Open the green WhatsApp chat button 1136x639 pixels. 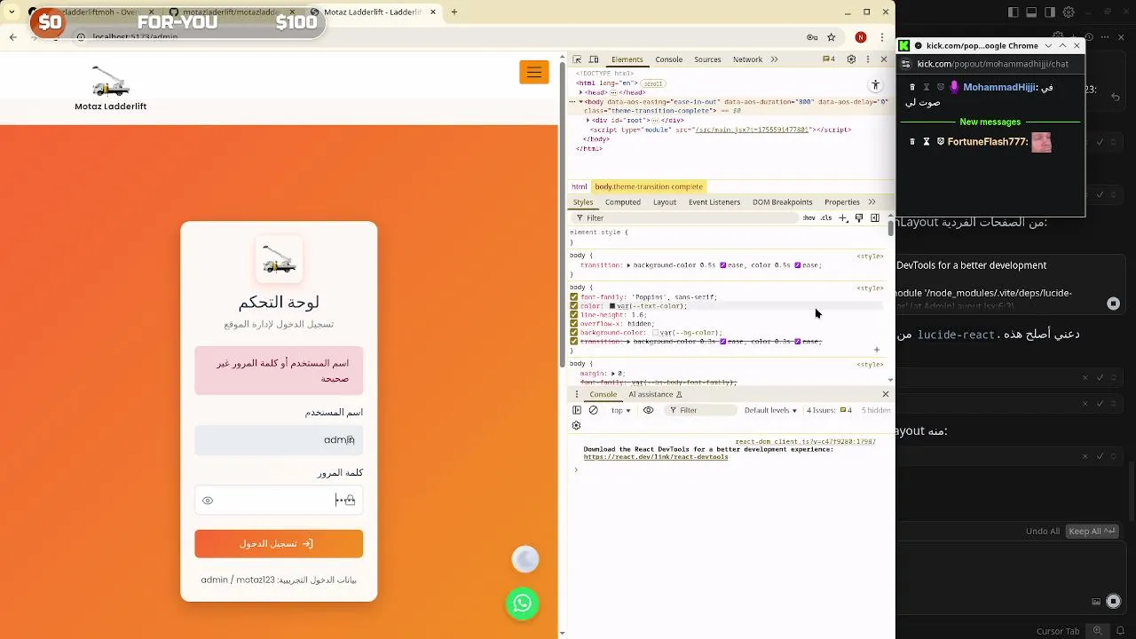522,603
